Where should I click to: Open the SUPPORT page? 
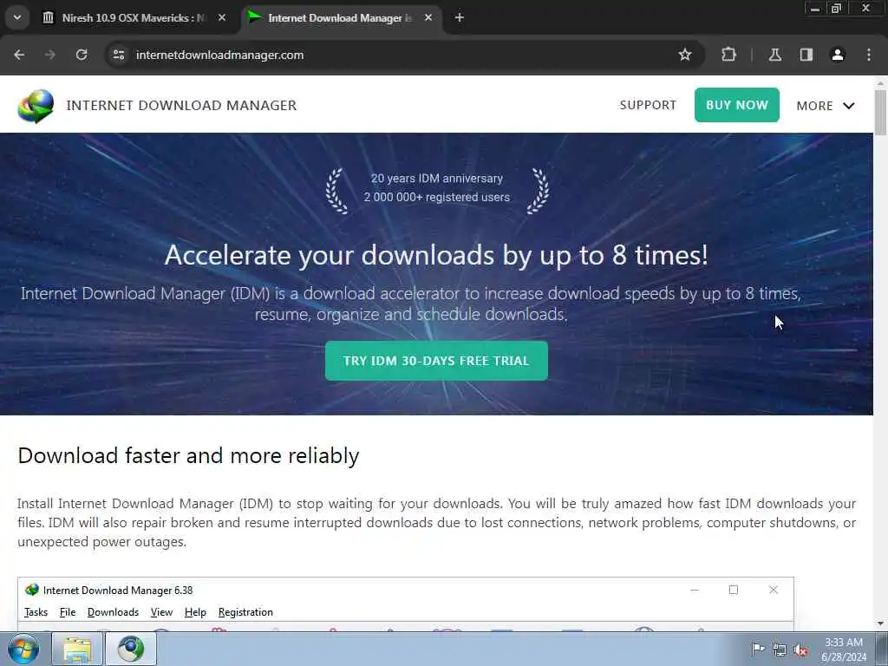coord(648,105)
